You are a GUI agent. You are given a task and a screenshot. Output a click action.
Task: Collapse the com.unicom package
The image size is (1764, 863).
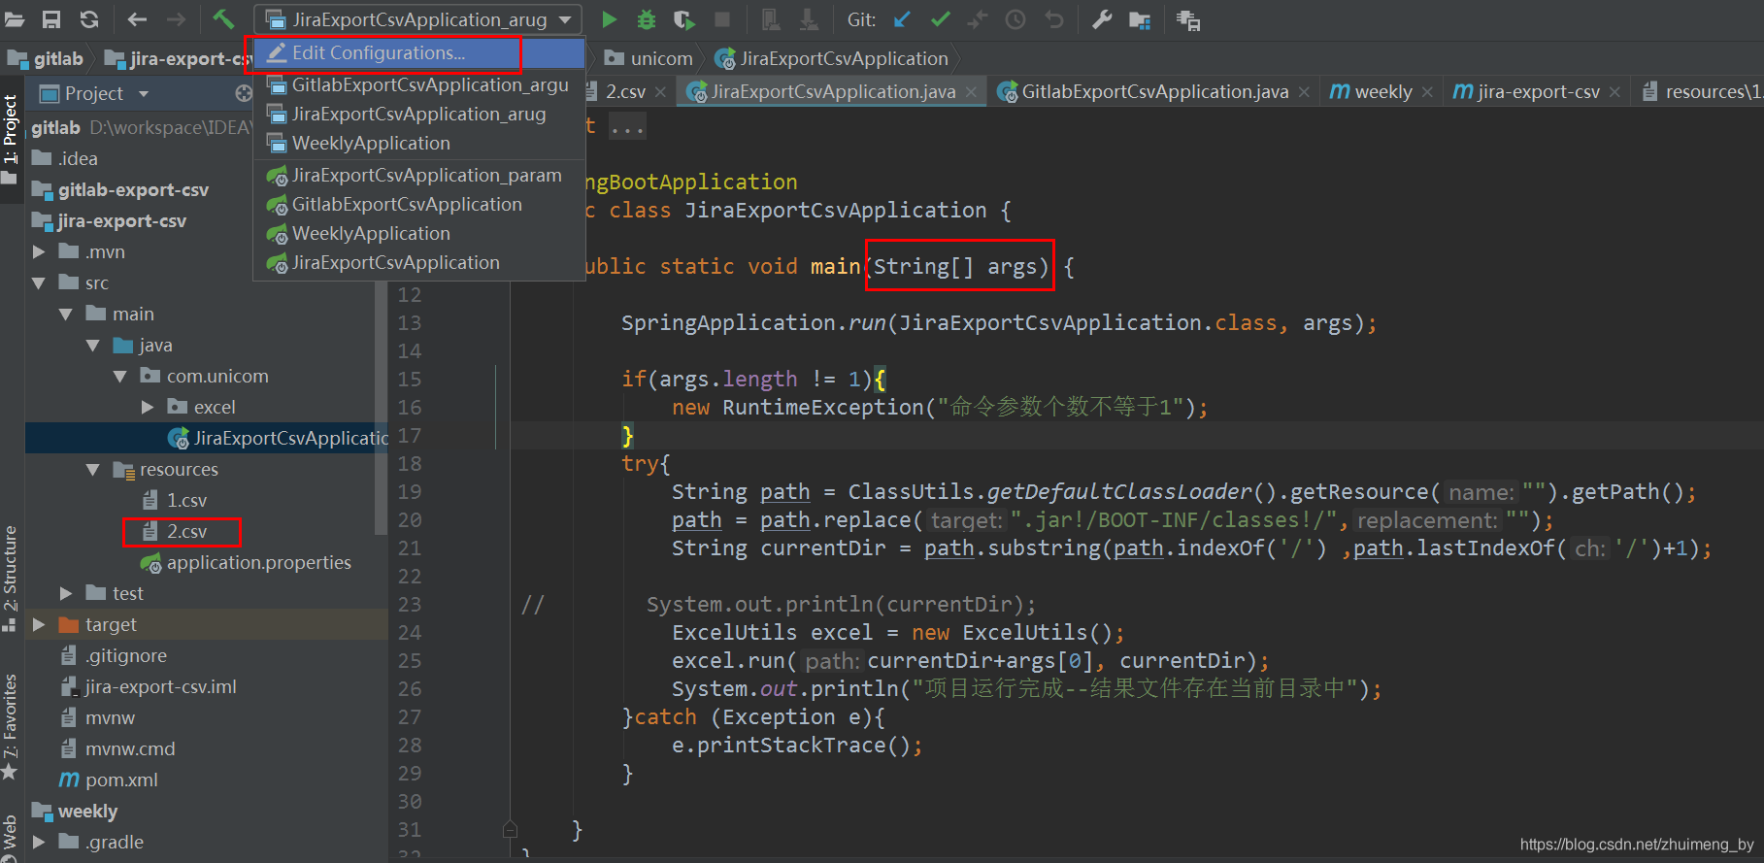[120, 376]
